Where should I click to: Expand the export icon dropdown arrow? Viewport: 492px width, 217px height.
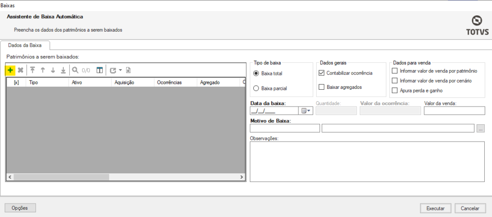(120, 71)
